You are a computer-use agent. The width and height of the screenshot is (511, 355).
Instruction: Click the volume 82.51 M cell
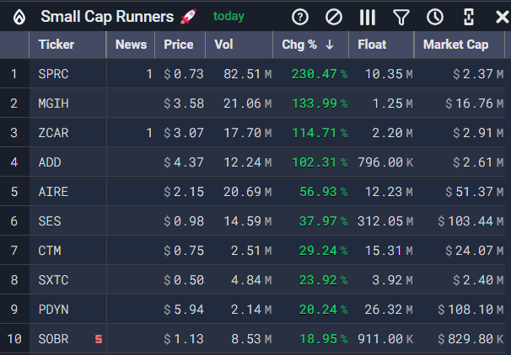coord(248,74)
